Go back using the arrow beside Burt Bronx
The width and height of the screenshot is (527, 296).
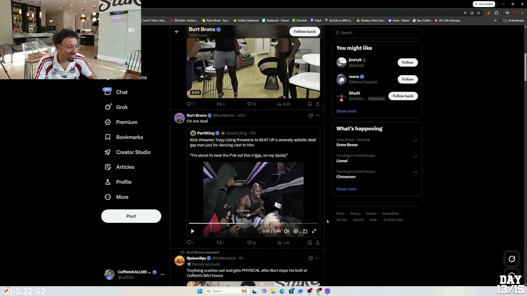(177, 32)
